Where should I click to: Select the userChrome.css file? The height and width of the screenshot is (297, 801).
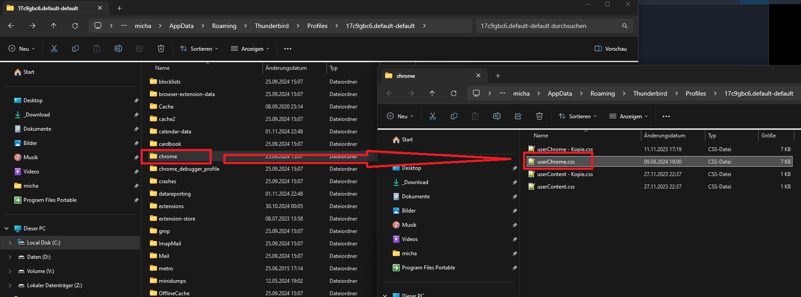pyautogui.click(x=555, y=162)
